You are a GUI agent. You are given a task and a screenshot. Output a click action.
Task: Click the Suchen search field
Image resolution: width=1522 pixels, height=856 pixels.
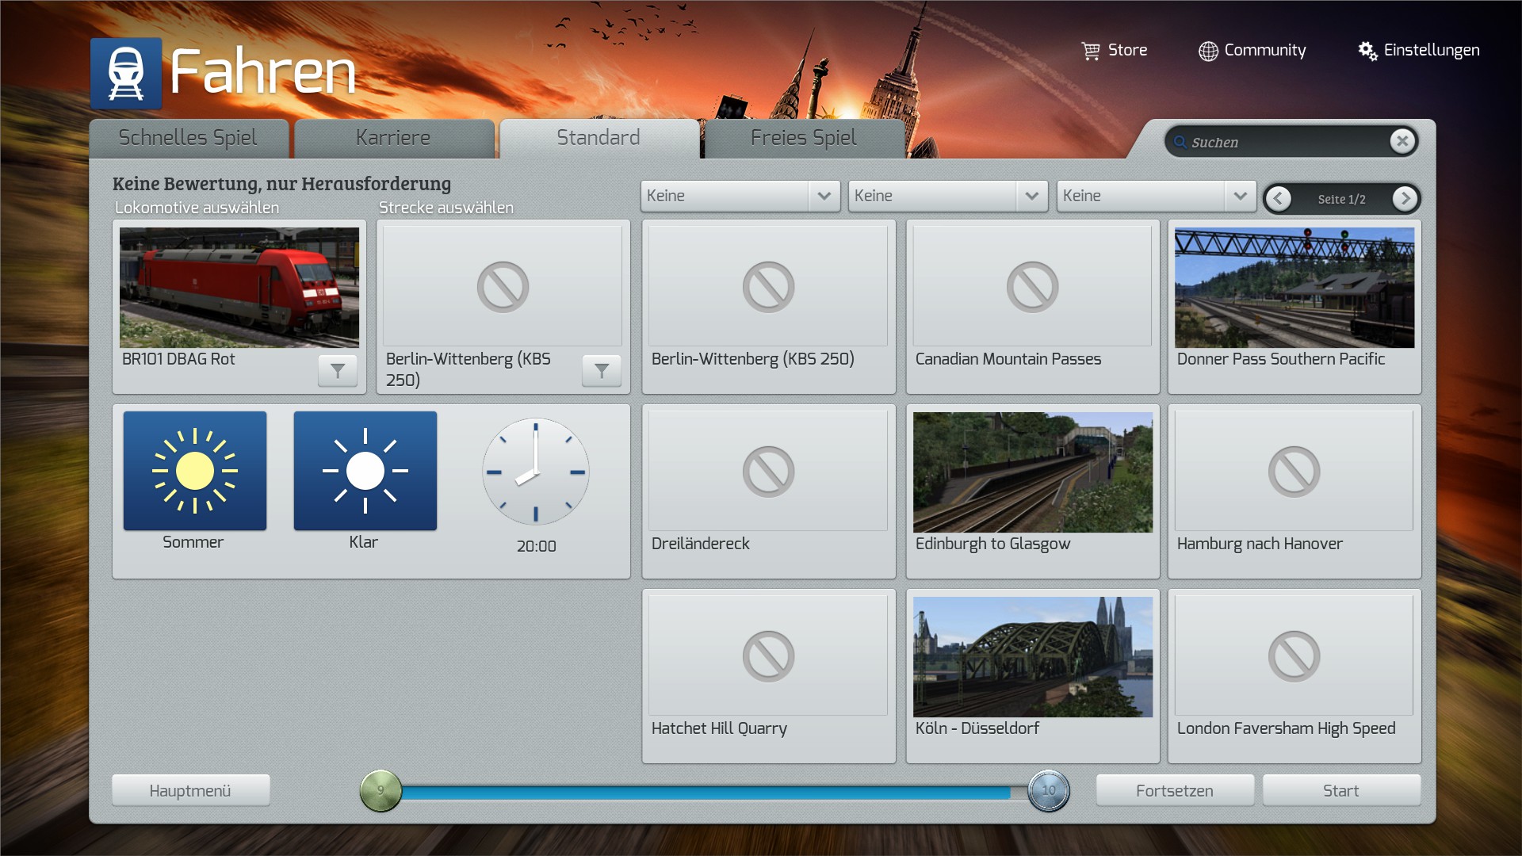pos(1284,142)
